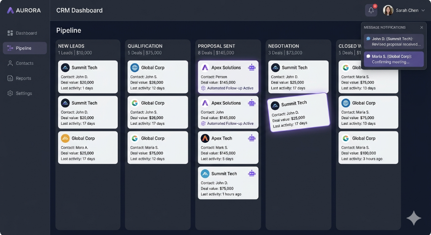
Task: Click the Contacts person icon in sidebar
Action: point(10,63)
